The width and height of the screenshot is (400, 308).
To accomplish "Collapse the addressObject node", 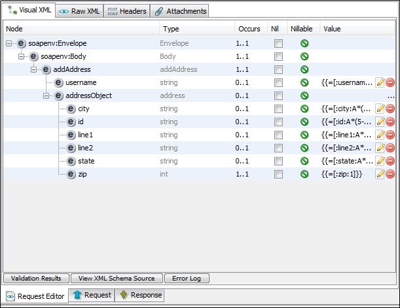I will pyautogui.click(x=46, y=95).
